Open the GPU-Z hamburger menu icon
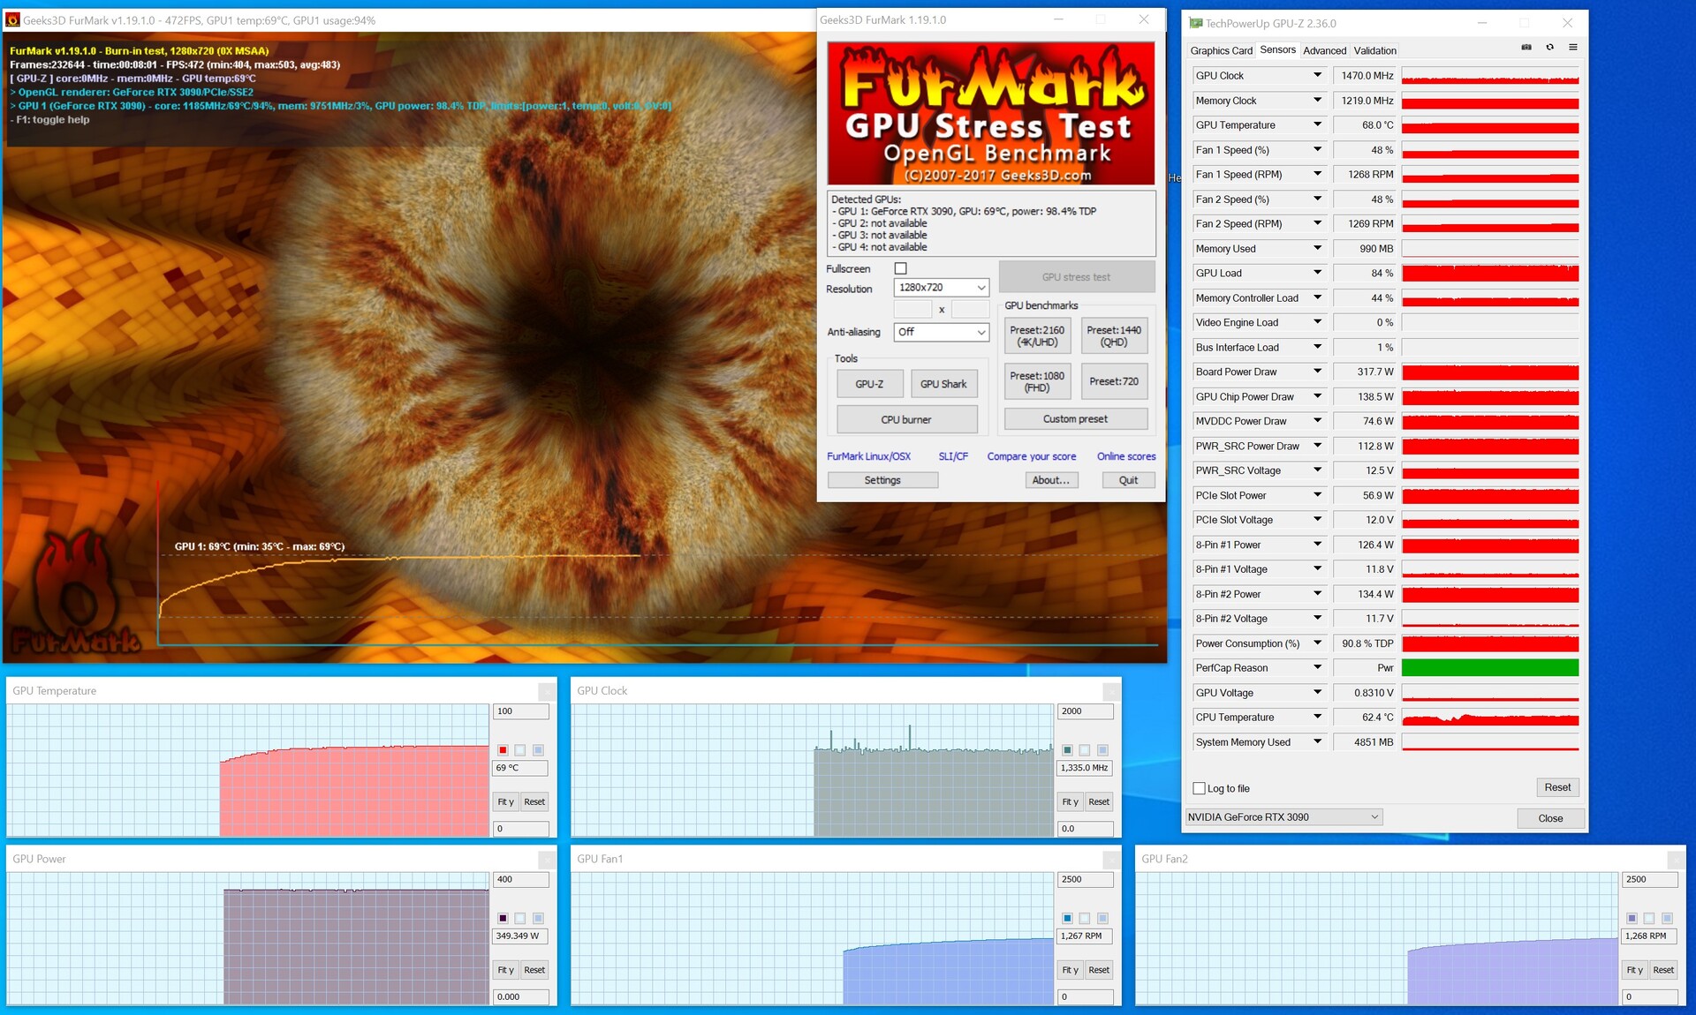1696x1015 pixels. (1572, 48)
